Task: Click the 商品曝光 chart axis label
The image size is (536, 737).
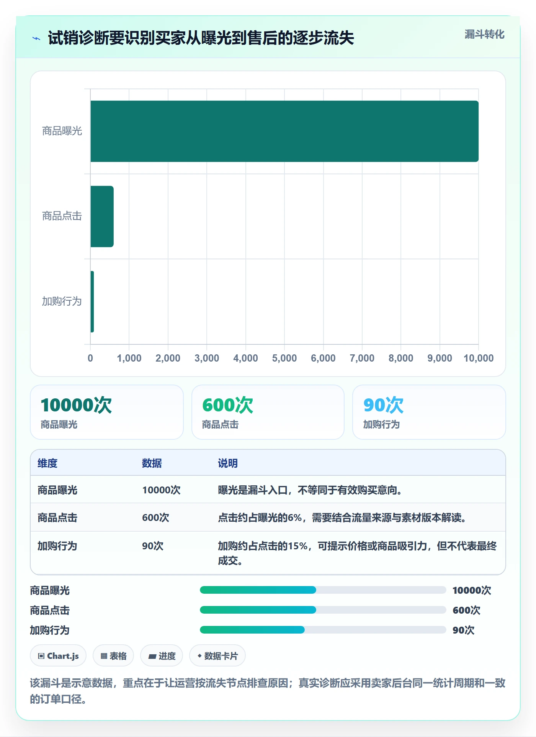Action: click(x=62, y=131)
